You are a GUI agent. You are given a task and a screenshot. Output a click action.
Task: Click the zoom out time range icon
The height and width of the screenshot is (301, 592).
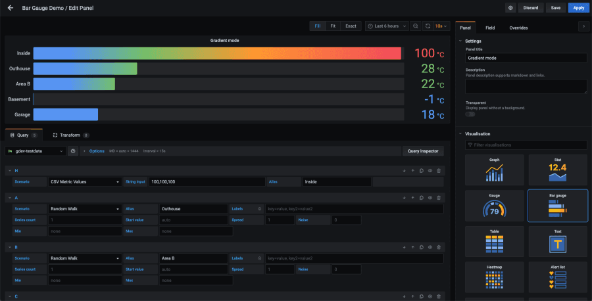pyautogui.click(x=416, y=26)
